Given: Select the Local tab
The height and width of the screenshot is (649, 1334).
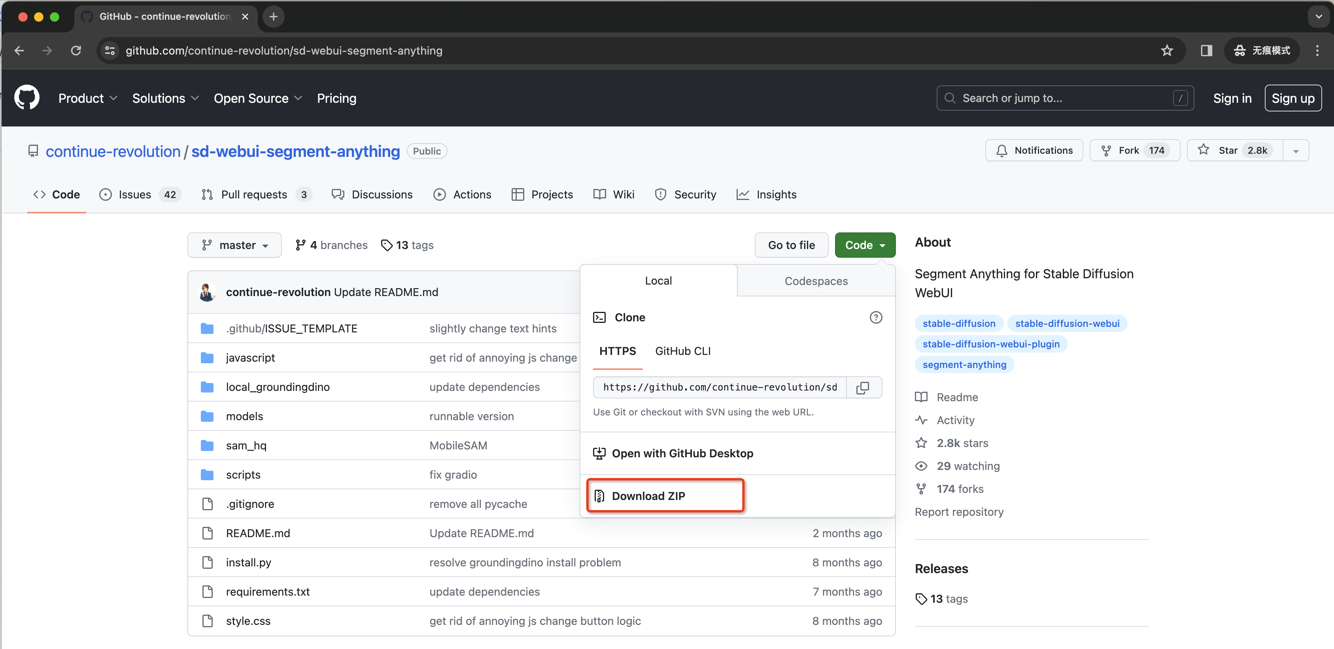Looking at the screenshot, I should 658,281.
